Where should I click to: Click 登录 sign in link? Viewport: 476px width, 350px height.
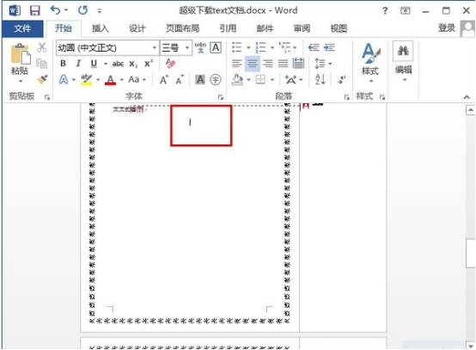[x=447, y=28]
